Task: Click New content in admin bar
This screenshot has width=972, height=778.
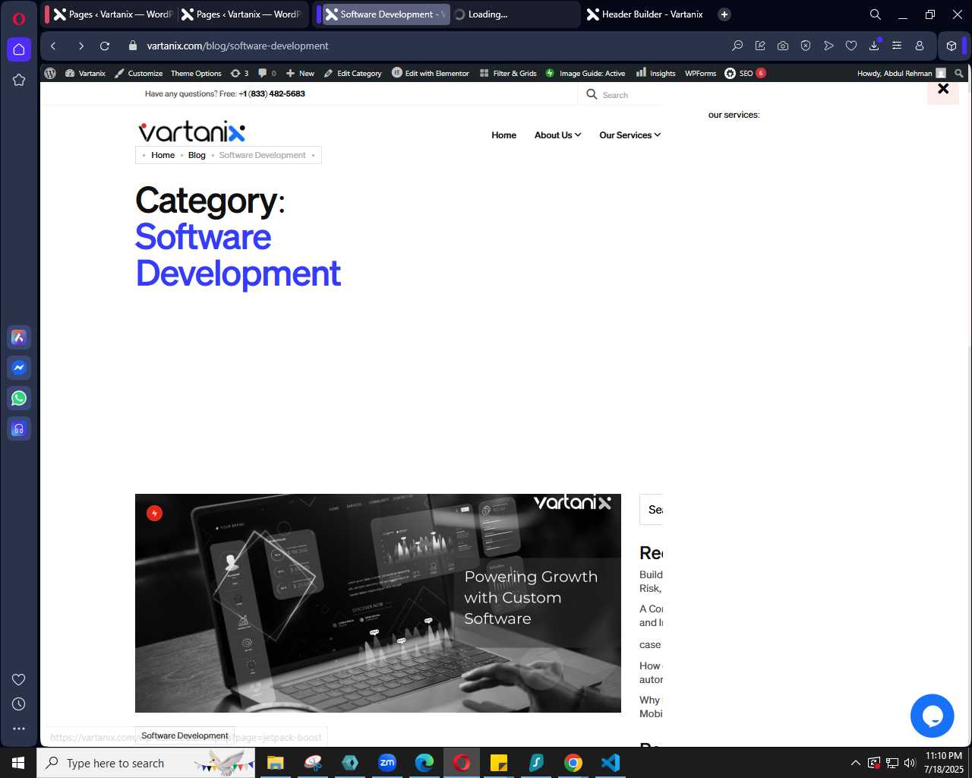Action: [300, 73]
